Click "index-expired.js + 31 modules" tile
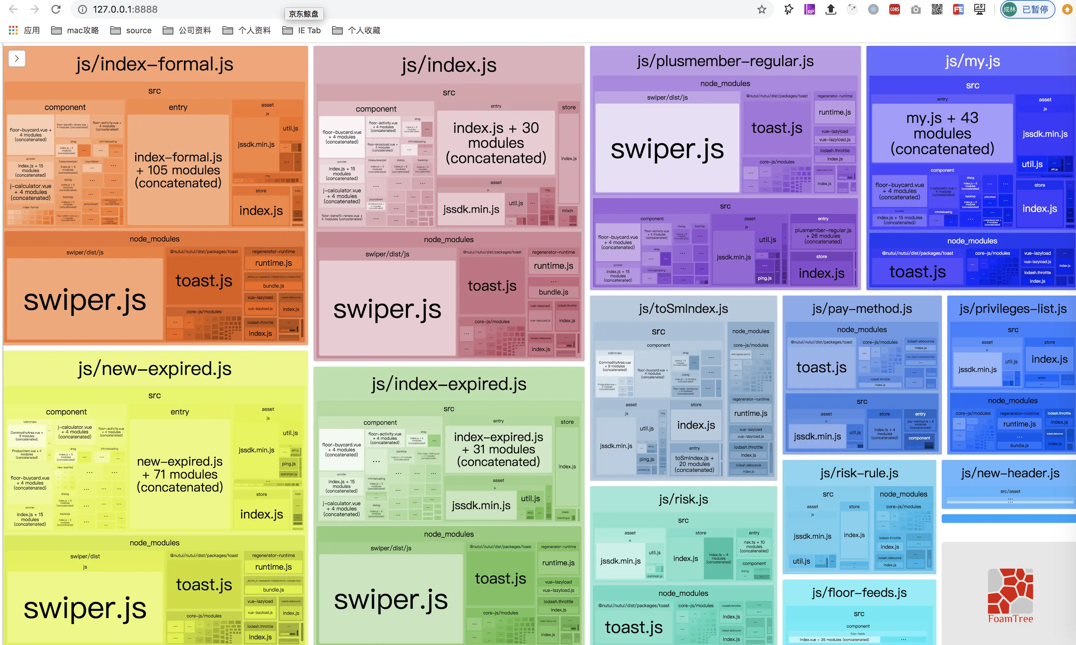Image resolution: width=1076 pixels, height=645 pixels. 499,449
